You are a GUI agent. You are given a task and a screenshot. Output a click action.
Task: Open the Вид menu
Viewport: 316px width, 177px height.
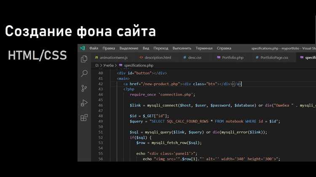pos(146,48)
